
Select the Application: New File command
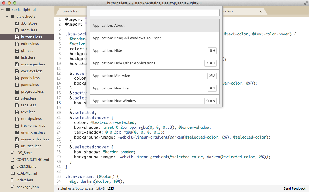[x=154, y=88]
